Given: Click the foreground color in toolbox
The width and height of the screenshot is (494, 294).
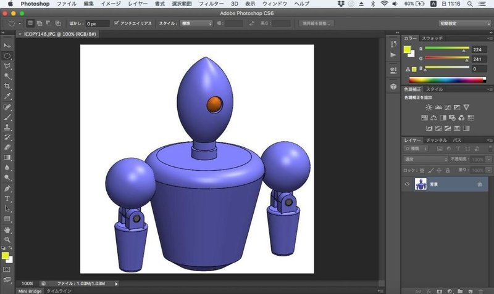Looking at the screenshot, I should coord(5,256).
